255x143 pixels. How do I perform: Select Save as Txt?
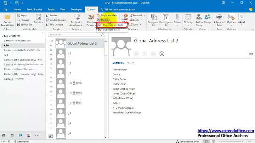[x=24, y=24]
